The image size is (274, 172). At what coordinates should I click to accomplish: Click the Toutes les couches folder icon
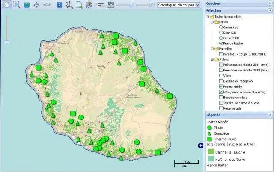(212, 17)
